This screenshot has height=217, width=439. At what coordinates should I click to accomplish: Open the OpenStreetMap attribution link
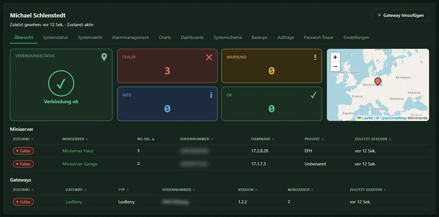point(393,118)
